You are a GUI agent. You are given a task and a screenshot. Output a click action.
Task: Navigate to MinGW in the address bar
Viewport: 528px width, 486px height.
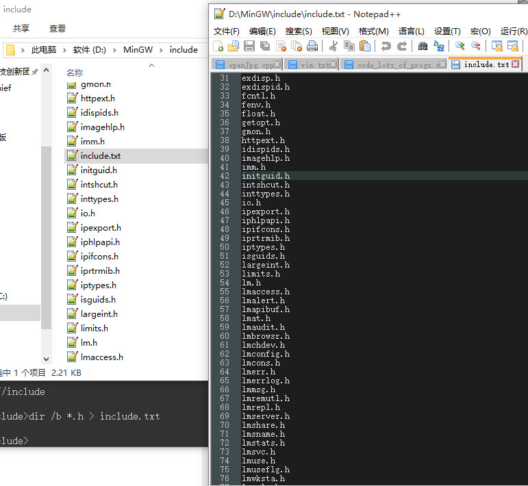click(138, 50)
